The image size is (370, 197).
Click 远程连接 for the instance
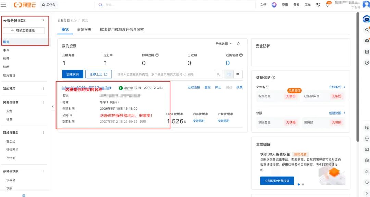pos(194,87)
